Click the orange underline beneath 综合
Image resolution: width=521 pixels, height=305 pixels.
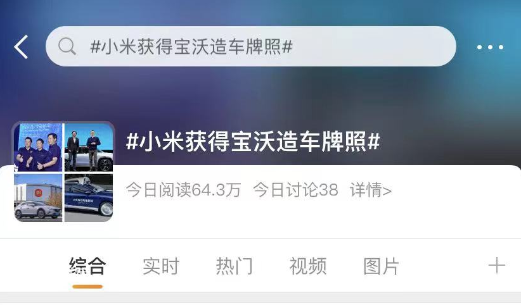tap(87, 287)
